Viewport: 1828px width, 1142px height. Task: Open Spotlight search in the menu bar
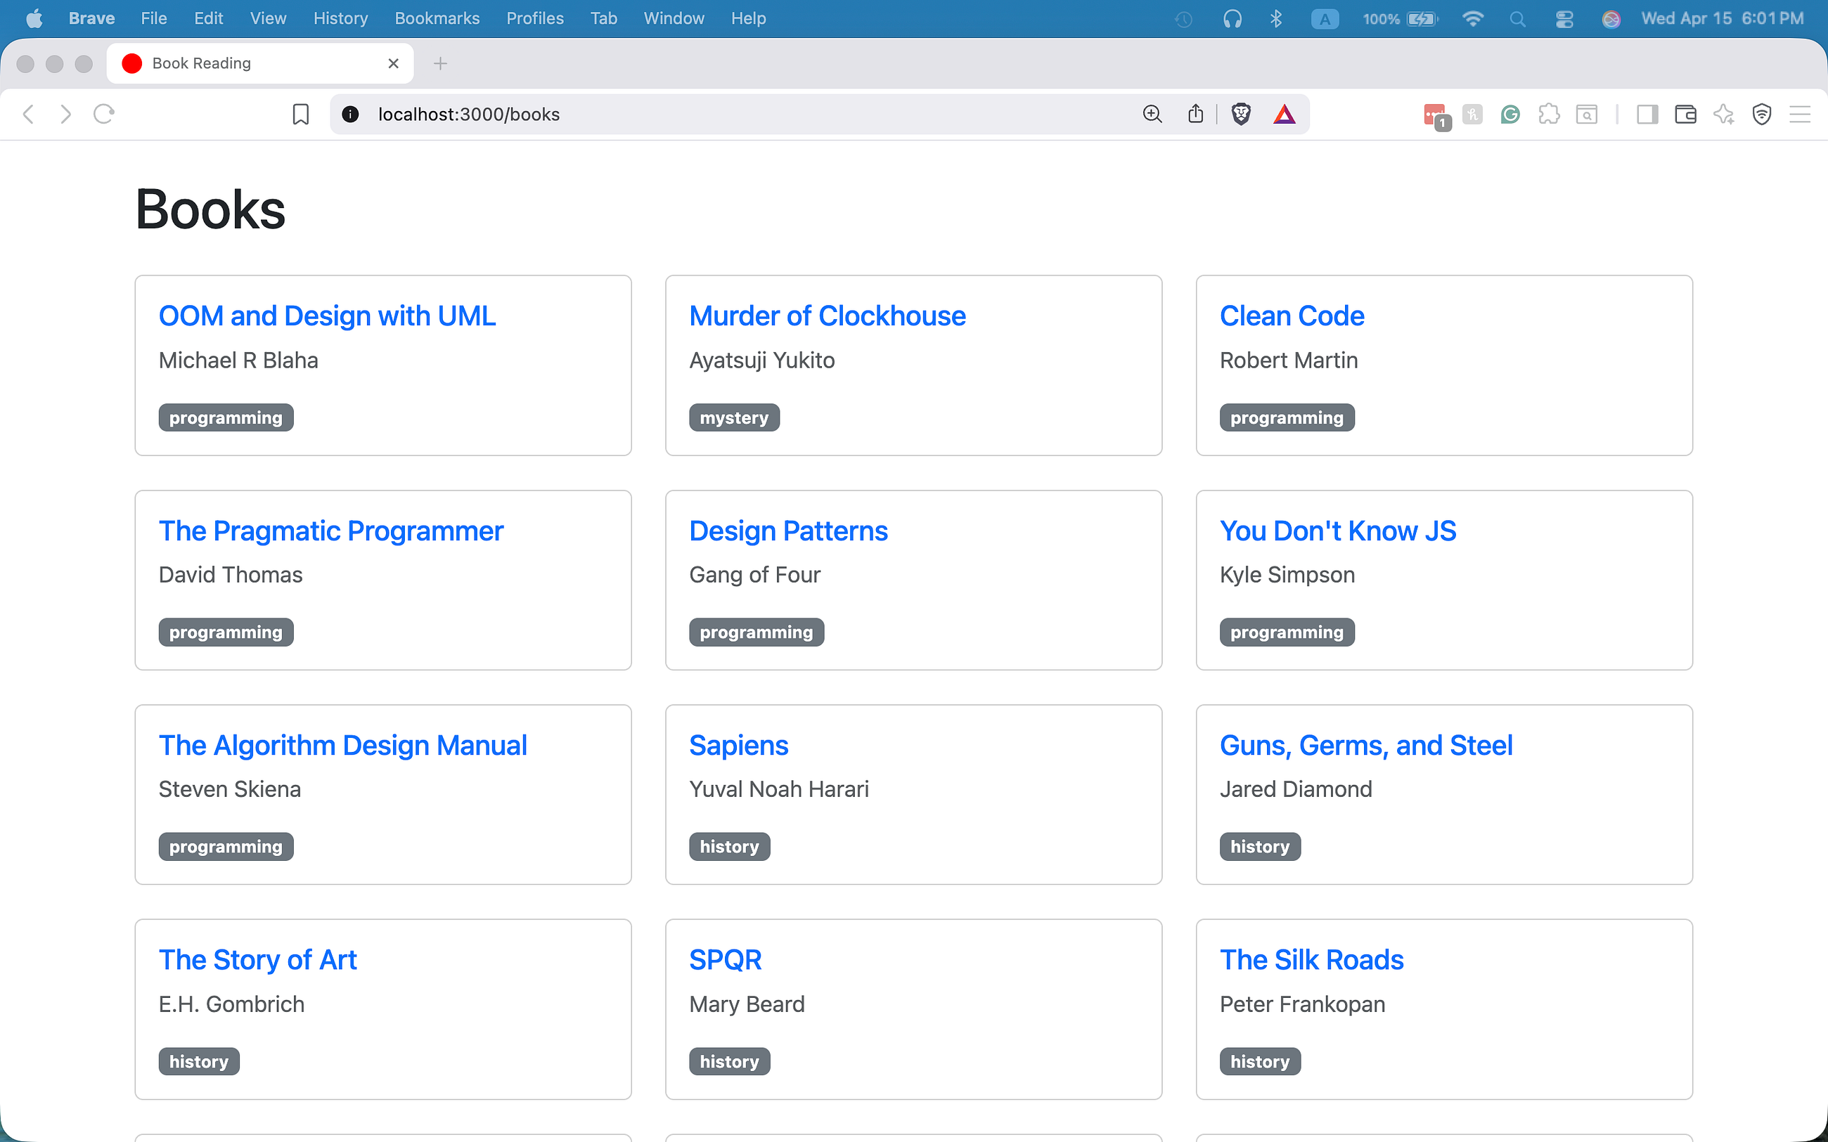[1517, 19]
